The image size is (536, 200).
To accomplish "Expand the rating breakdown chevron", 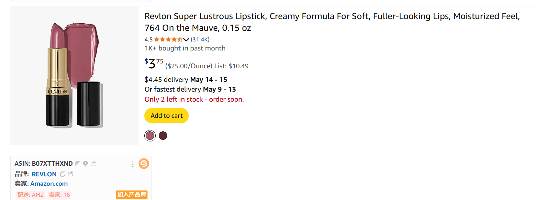I will pos(186,39).
